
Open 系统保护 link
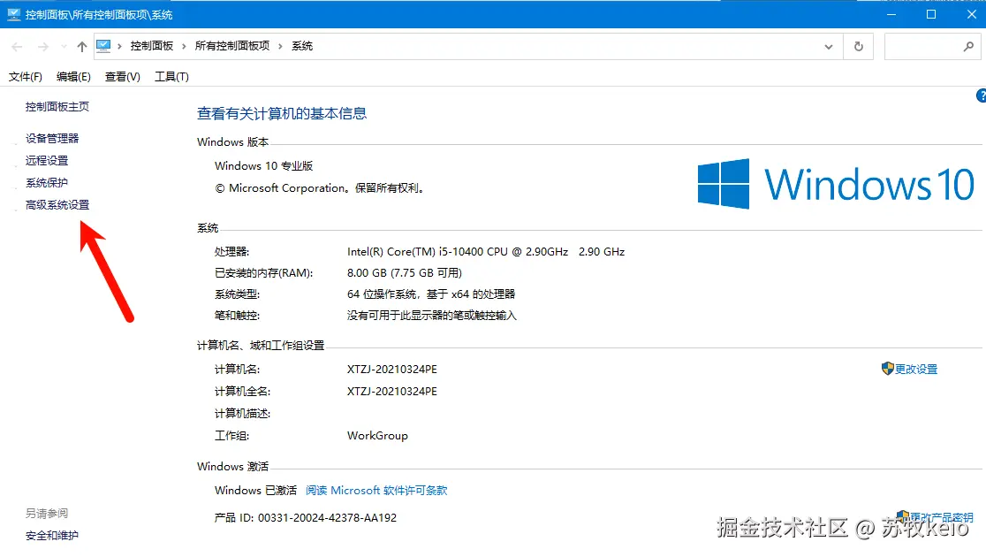click(47, 182)
